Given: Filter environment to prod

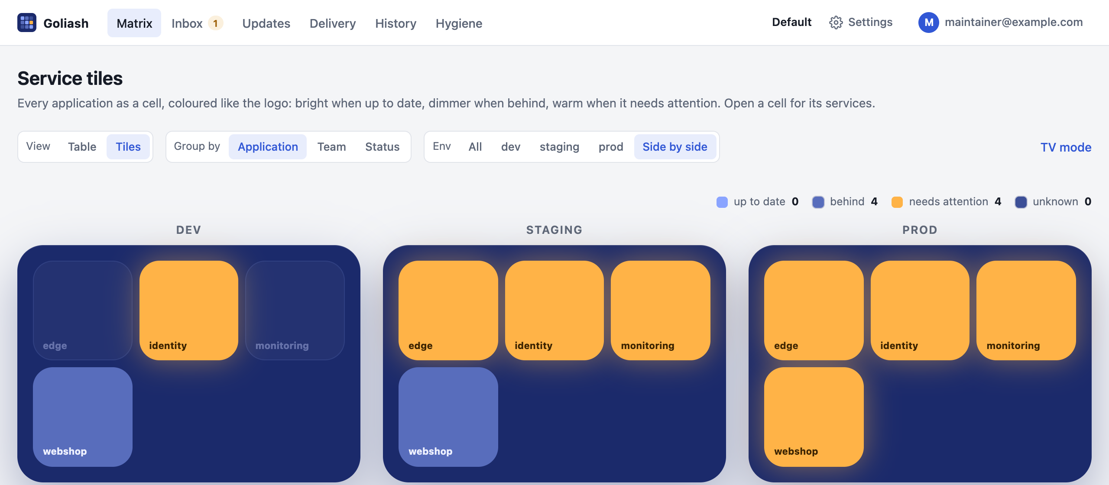Looking at the screenshot, I should tap(611, 147).
